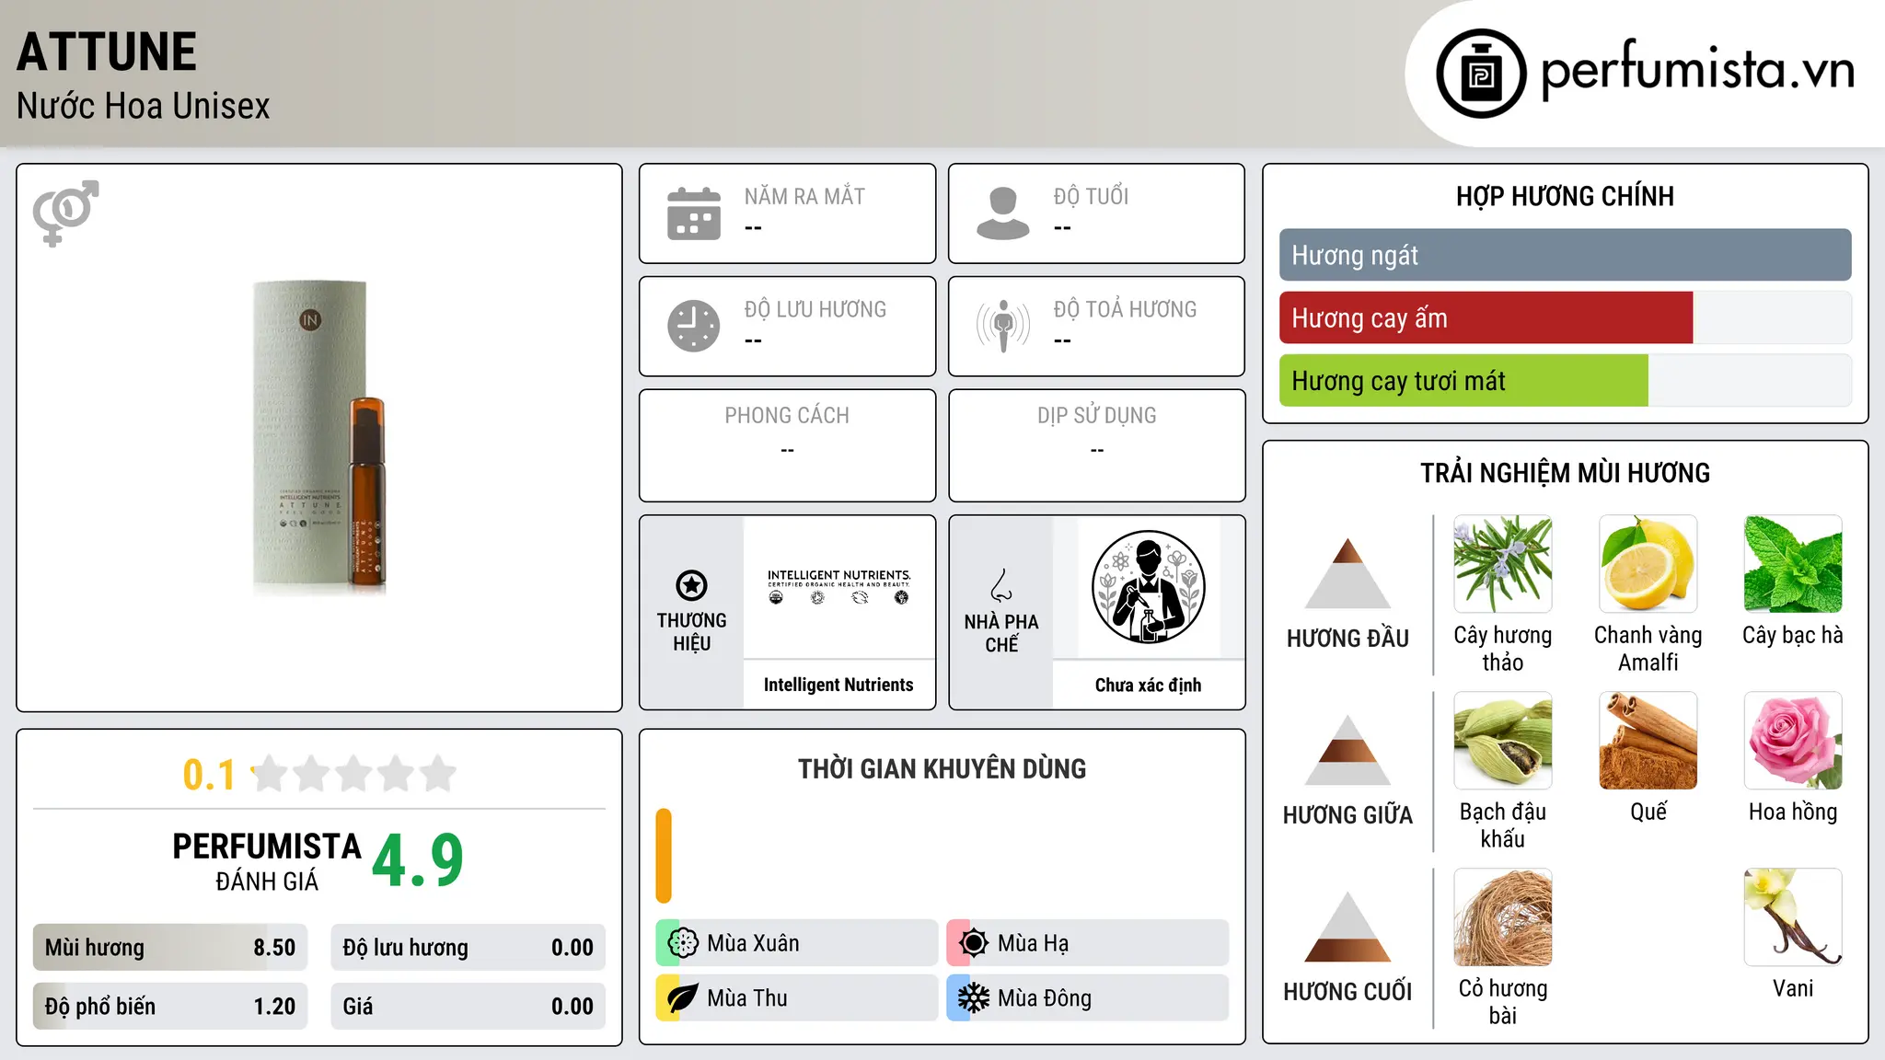Click the star badge Thương hiệu icon

[691, 585]
